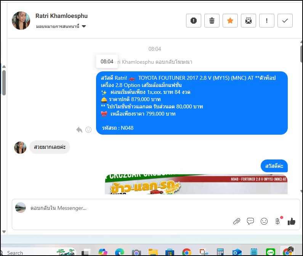Expand the assign conversation dropdown
The height and width of the screenshot is (256, 303).
pos(61,26)
